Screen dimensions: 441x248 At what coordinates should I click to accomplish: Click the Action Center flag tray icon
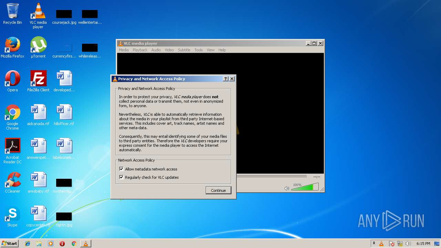click(x=391, y=244)
